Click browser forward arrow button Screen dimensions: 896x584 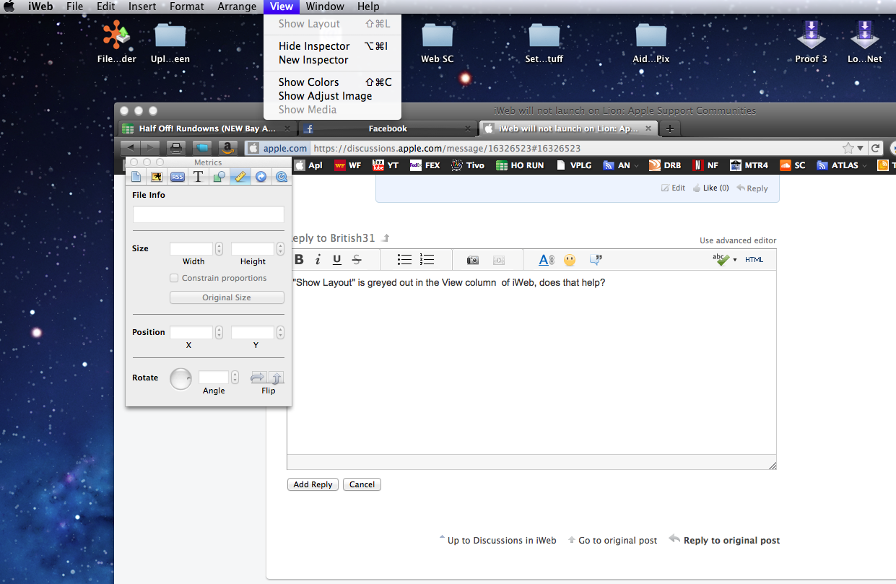(149, 148)
